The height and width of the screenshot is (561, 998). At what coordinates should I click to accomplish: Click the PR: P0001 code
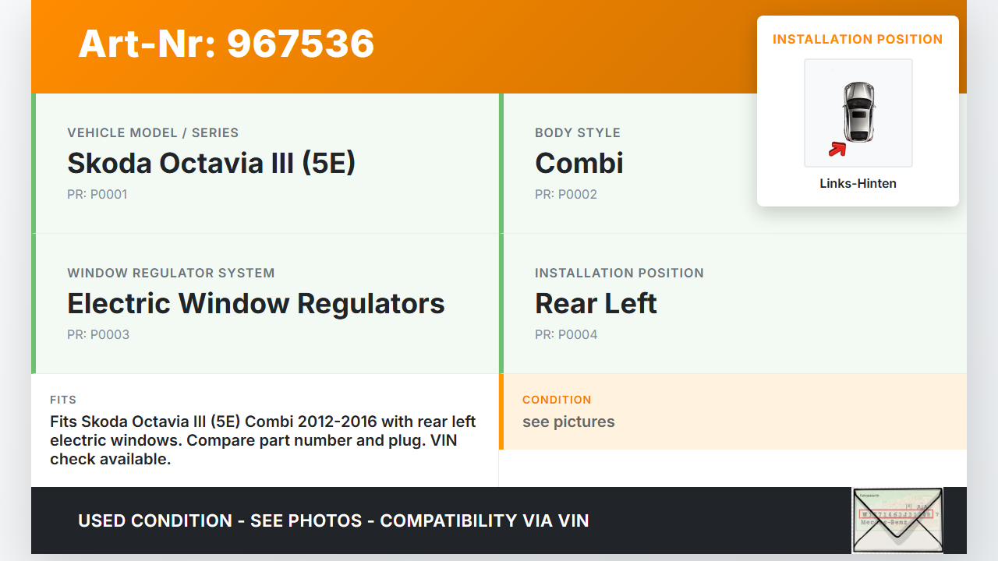pos(97,195)
